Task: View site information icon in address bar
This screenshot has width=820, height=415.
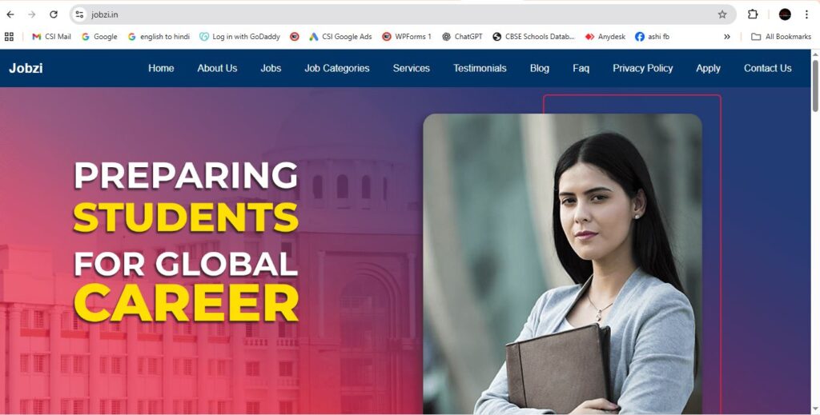Action: (x=79, y=14)
